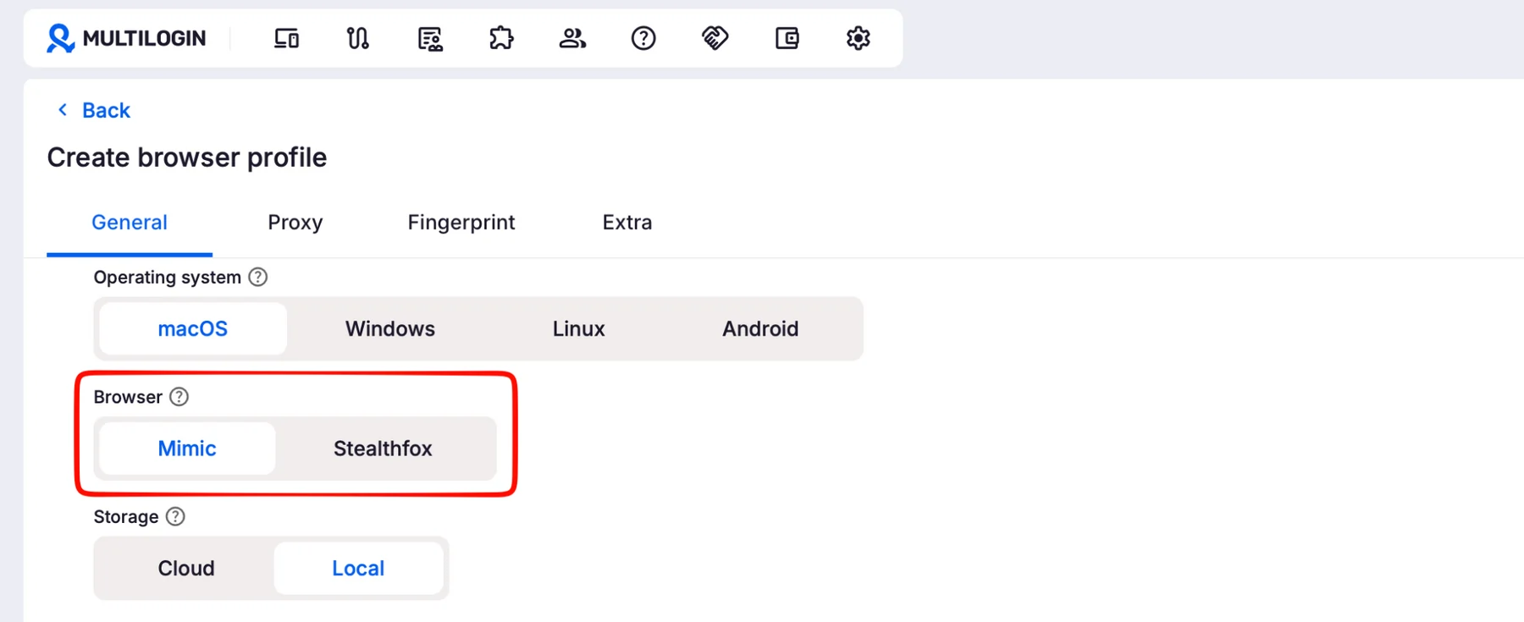Click the help icon beside Storage
Viewport: 1524px width, 622px height.
(175, 516)
